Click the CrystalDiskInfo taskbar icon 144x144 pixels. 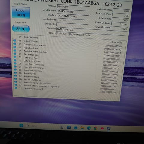pos(109,129)
